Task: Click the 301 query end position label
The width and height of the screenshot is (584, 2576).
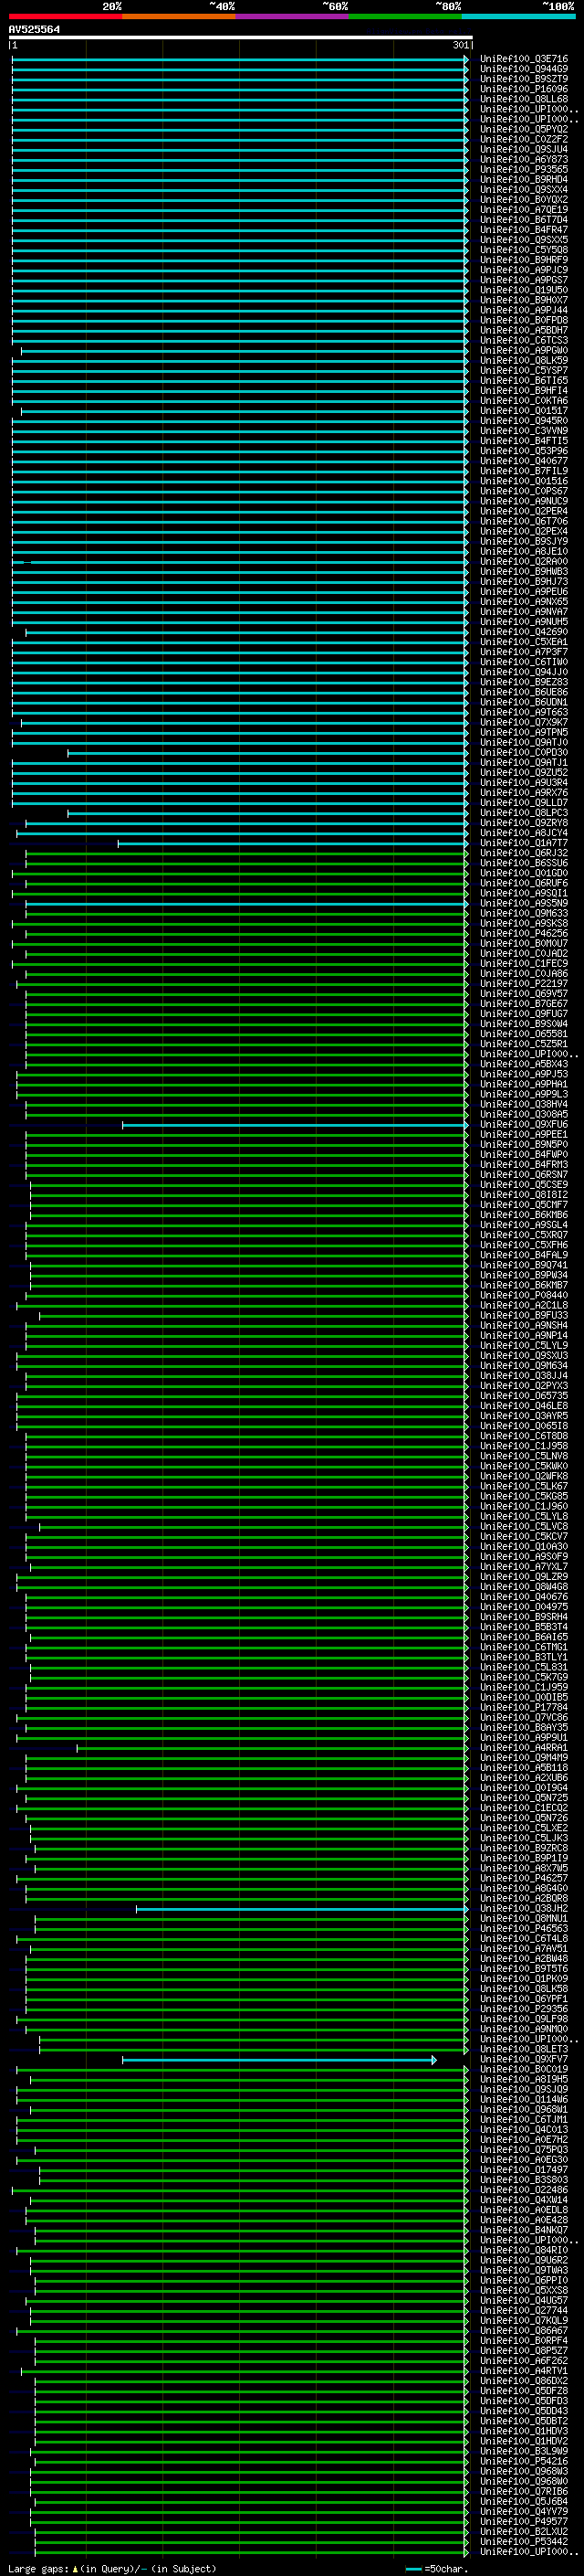Action: pos(459,45)
